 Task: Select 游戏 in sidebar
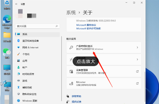[37, 80]
